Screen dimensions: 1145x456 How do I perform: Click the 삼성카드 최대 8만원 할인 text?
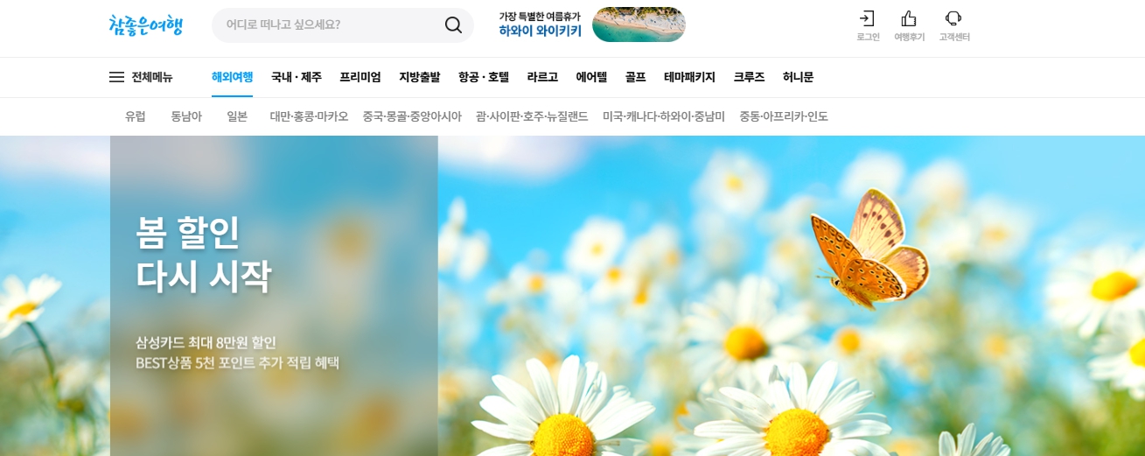206,342
